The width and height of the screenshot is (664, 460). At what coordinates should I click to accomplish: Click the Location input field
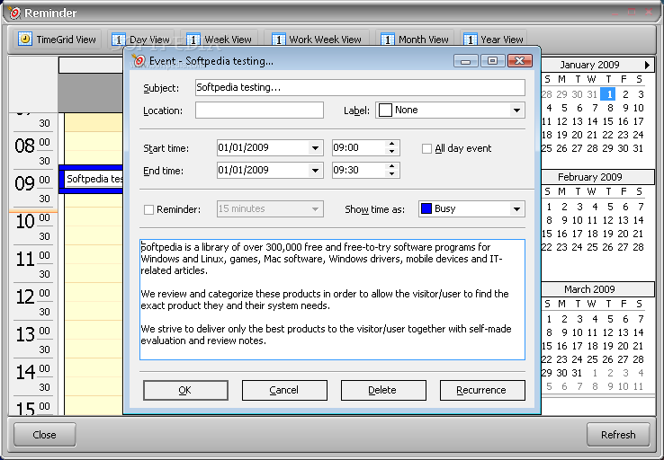point(259,111)
